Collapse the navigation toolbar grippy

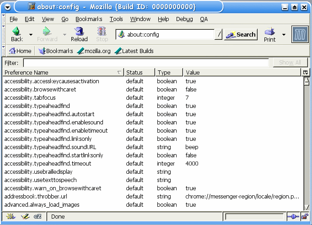click(3, 34)
